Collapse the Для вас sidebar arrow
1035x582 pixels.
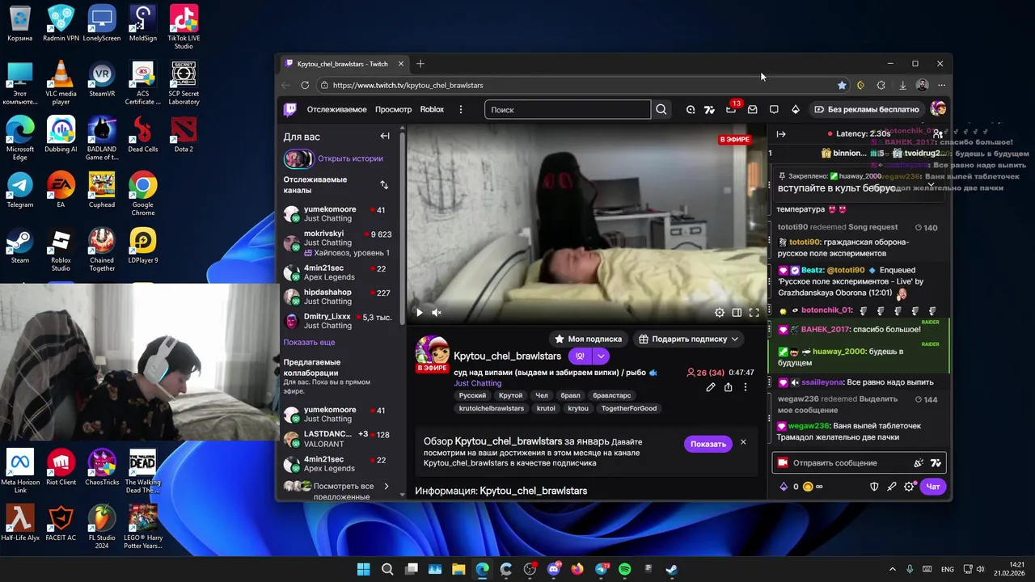click(385, 136)
